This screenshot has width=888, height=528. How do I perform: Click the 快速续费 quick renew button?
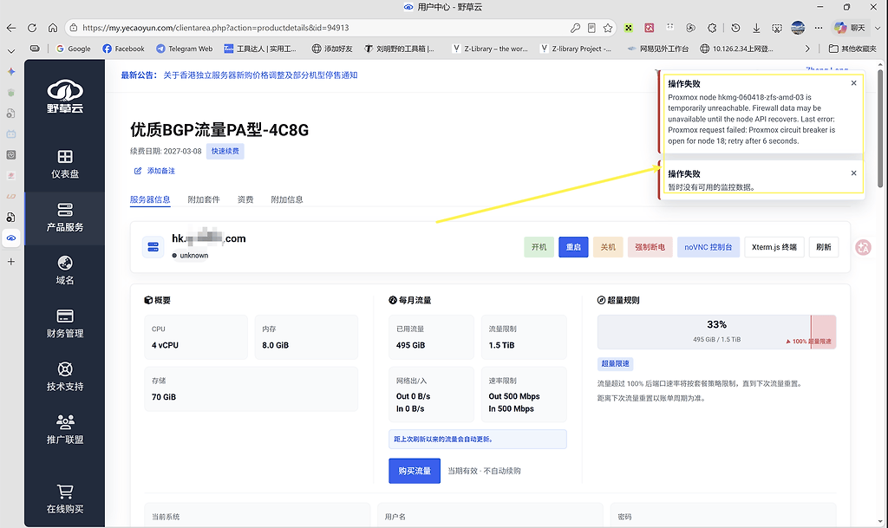click(x=225, y=151)
